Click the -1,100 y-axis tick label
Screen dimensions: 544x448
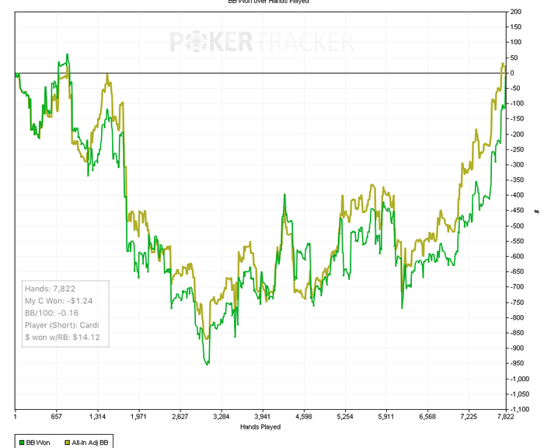click(x=519, y=409)
